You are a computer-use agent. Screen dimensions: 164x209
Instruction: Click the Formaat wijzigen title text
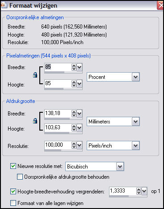click(x=33, y=5)
